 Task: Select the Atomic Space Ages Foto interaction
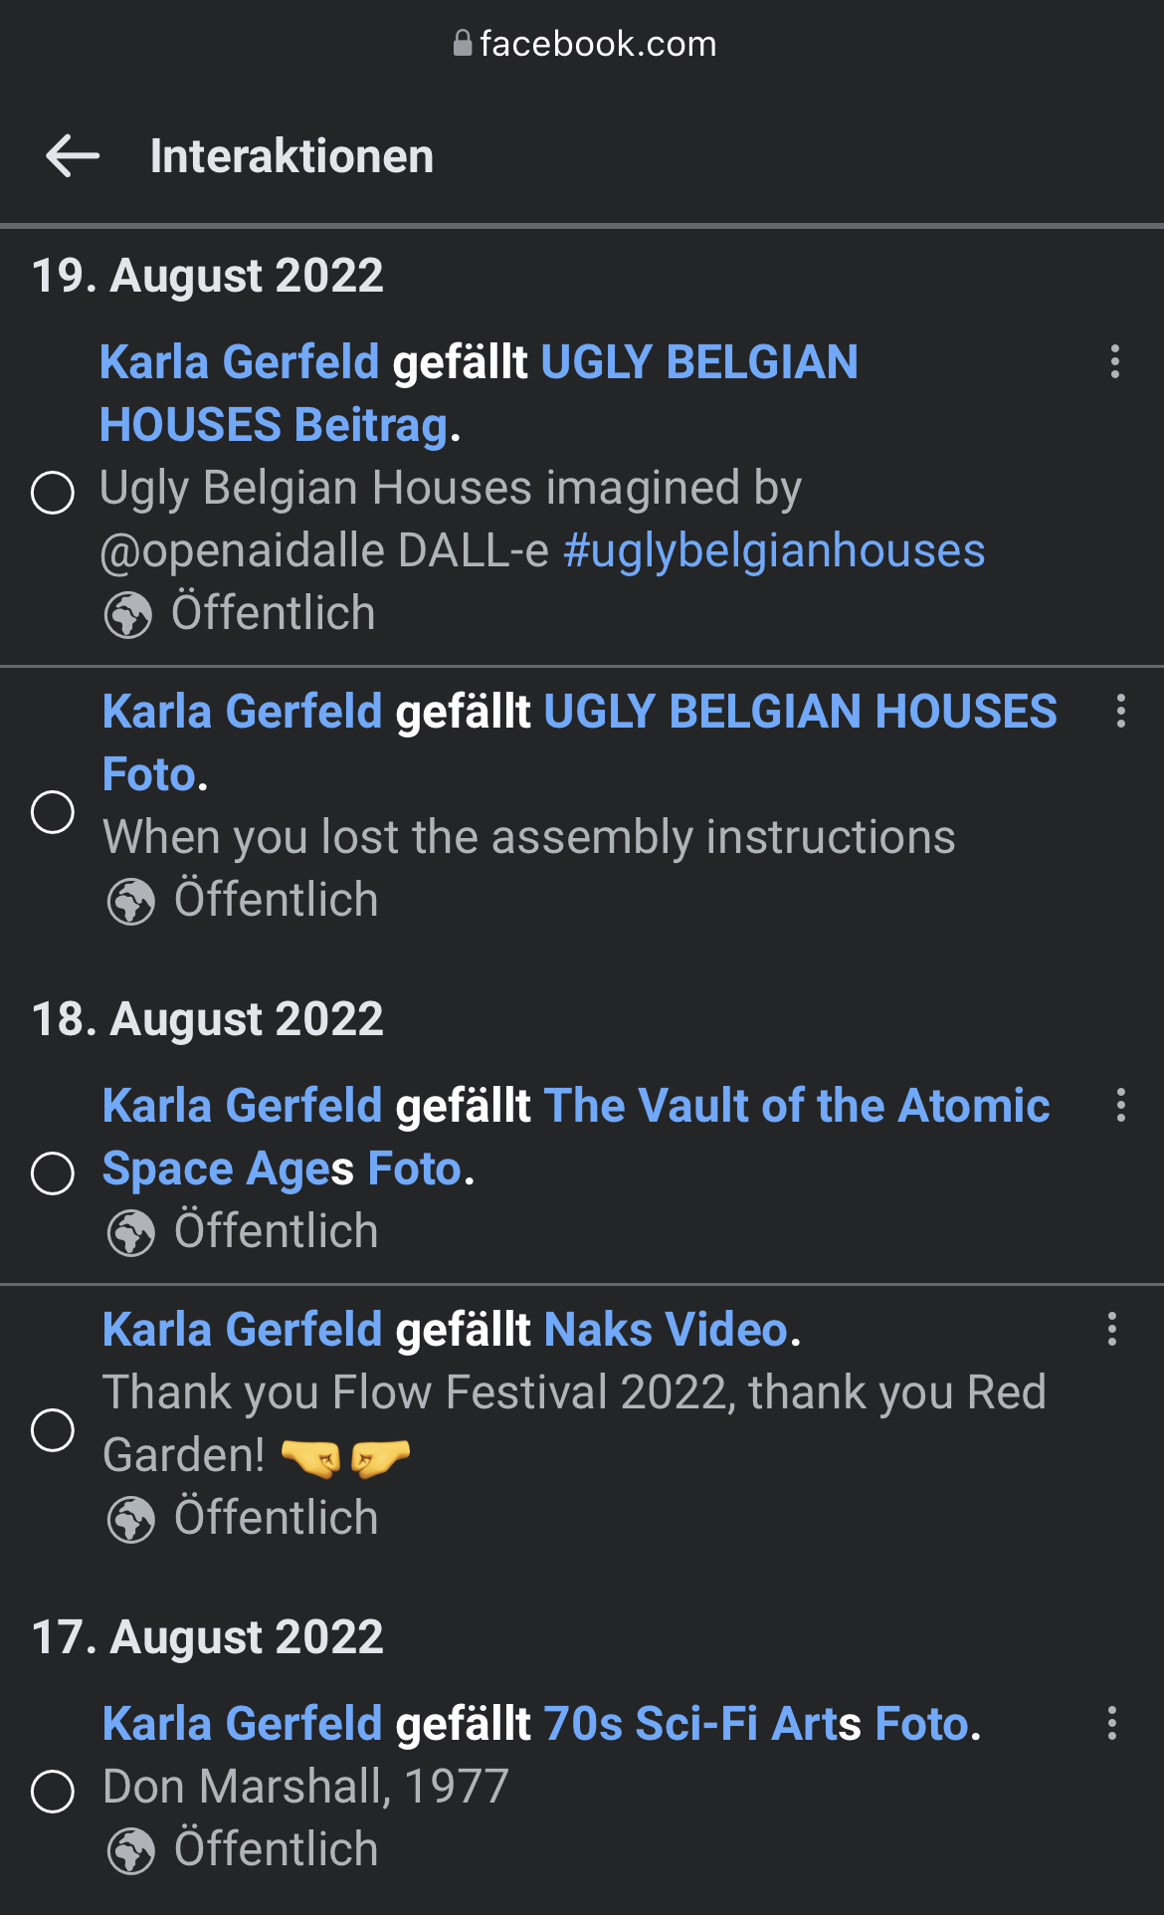pos(53,1172)
